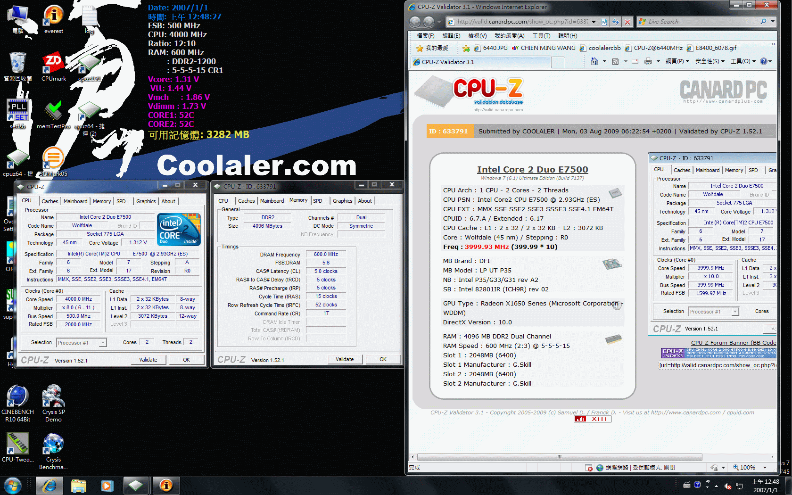Open the CPU-Z@6440MHz favorites link
Image resolution: width=792 pixels, height=495 pixels.
pos(653,48)
